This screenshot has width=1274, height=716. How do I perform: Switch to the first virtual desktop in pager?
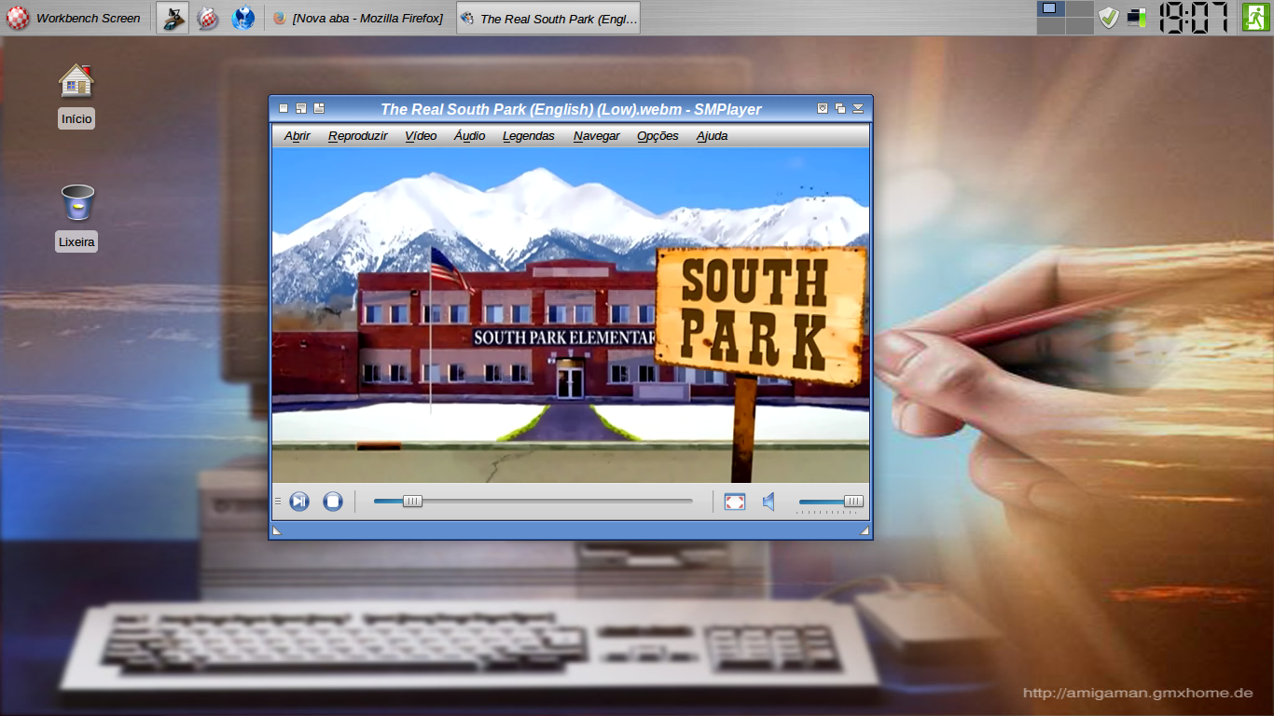tap(1050, 9)
